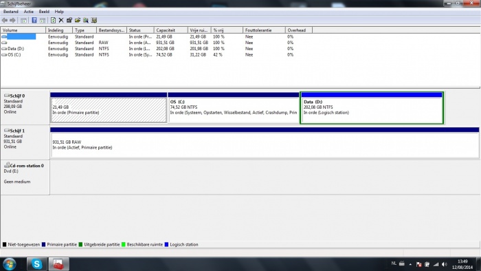Screen dimensions: 481x271
Task: Sort by the Indeling column header
Action: point(59,30)
